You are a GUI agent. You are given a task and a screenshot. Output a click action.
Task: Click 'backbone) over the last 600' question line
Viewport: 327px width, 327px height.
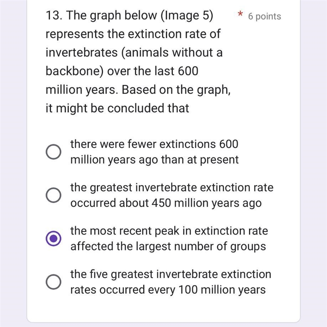pos(122,71)
